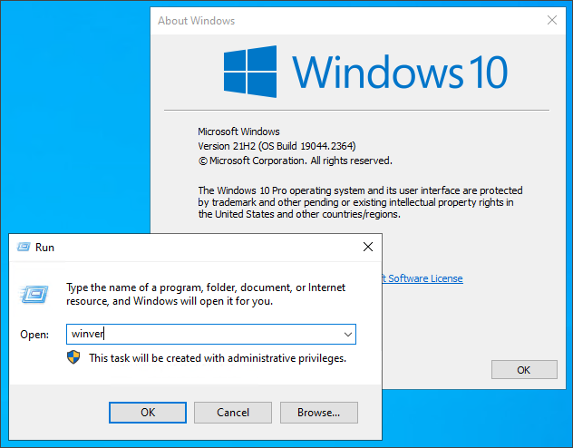Close the Run dialog with X
Screen dimensions: 573x448
click(368, 247)
